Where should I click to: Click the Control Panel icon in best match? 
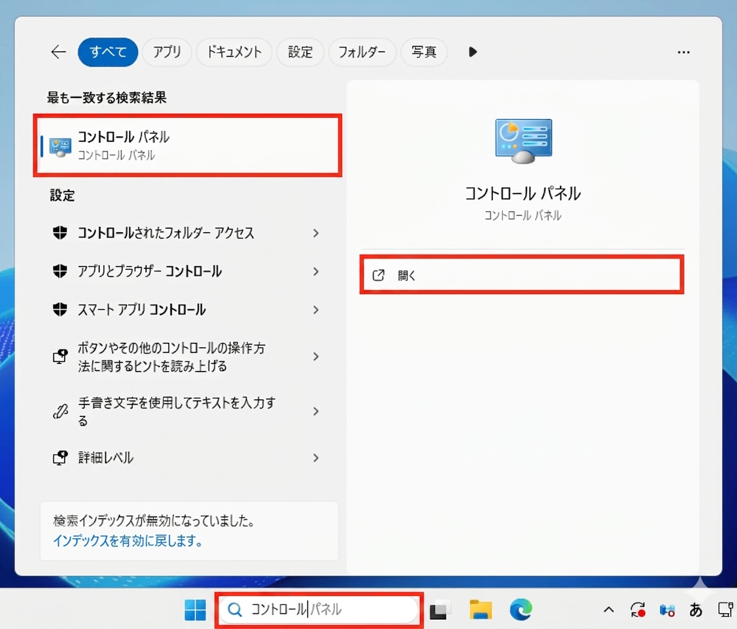point(61,147)
